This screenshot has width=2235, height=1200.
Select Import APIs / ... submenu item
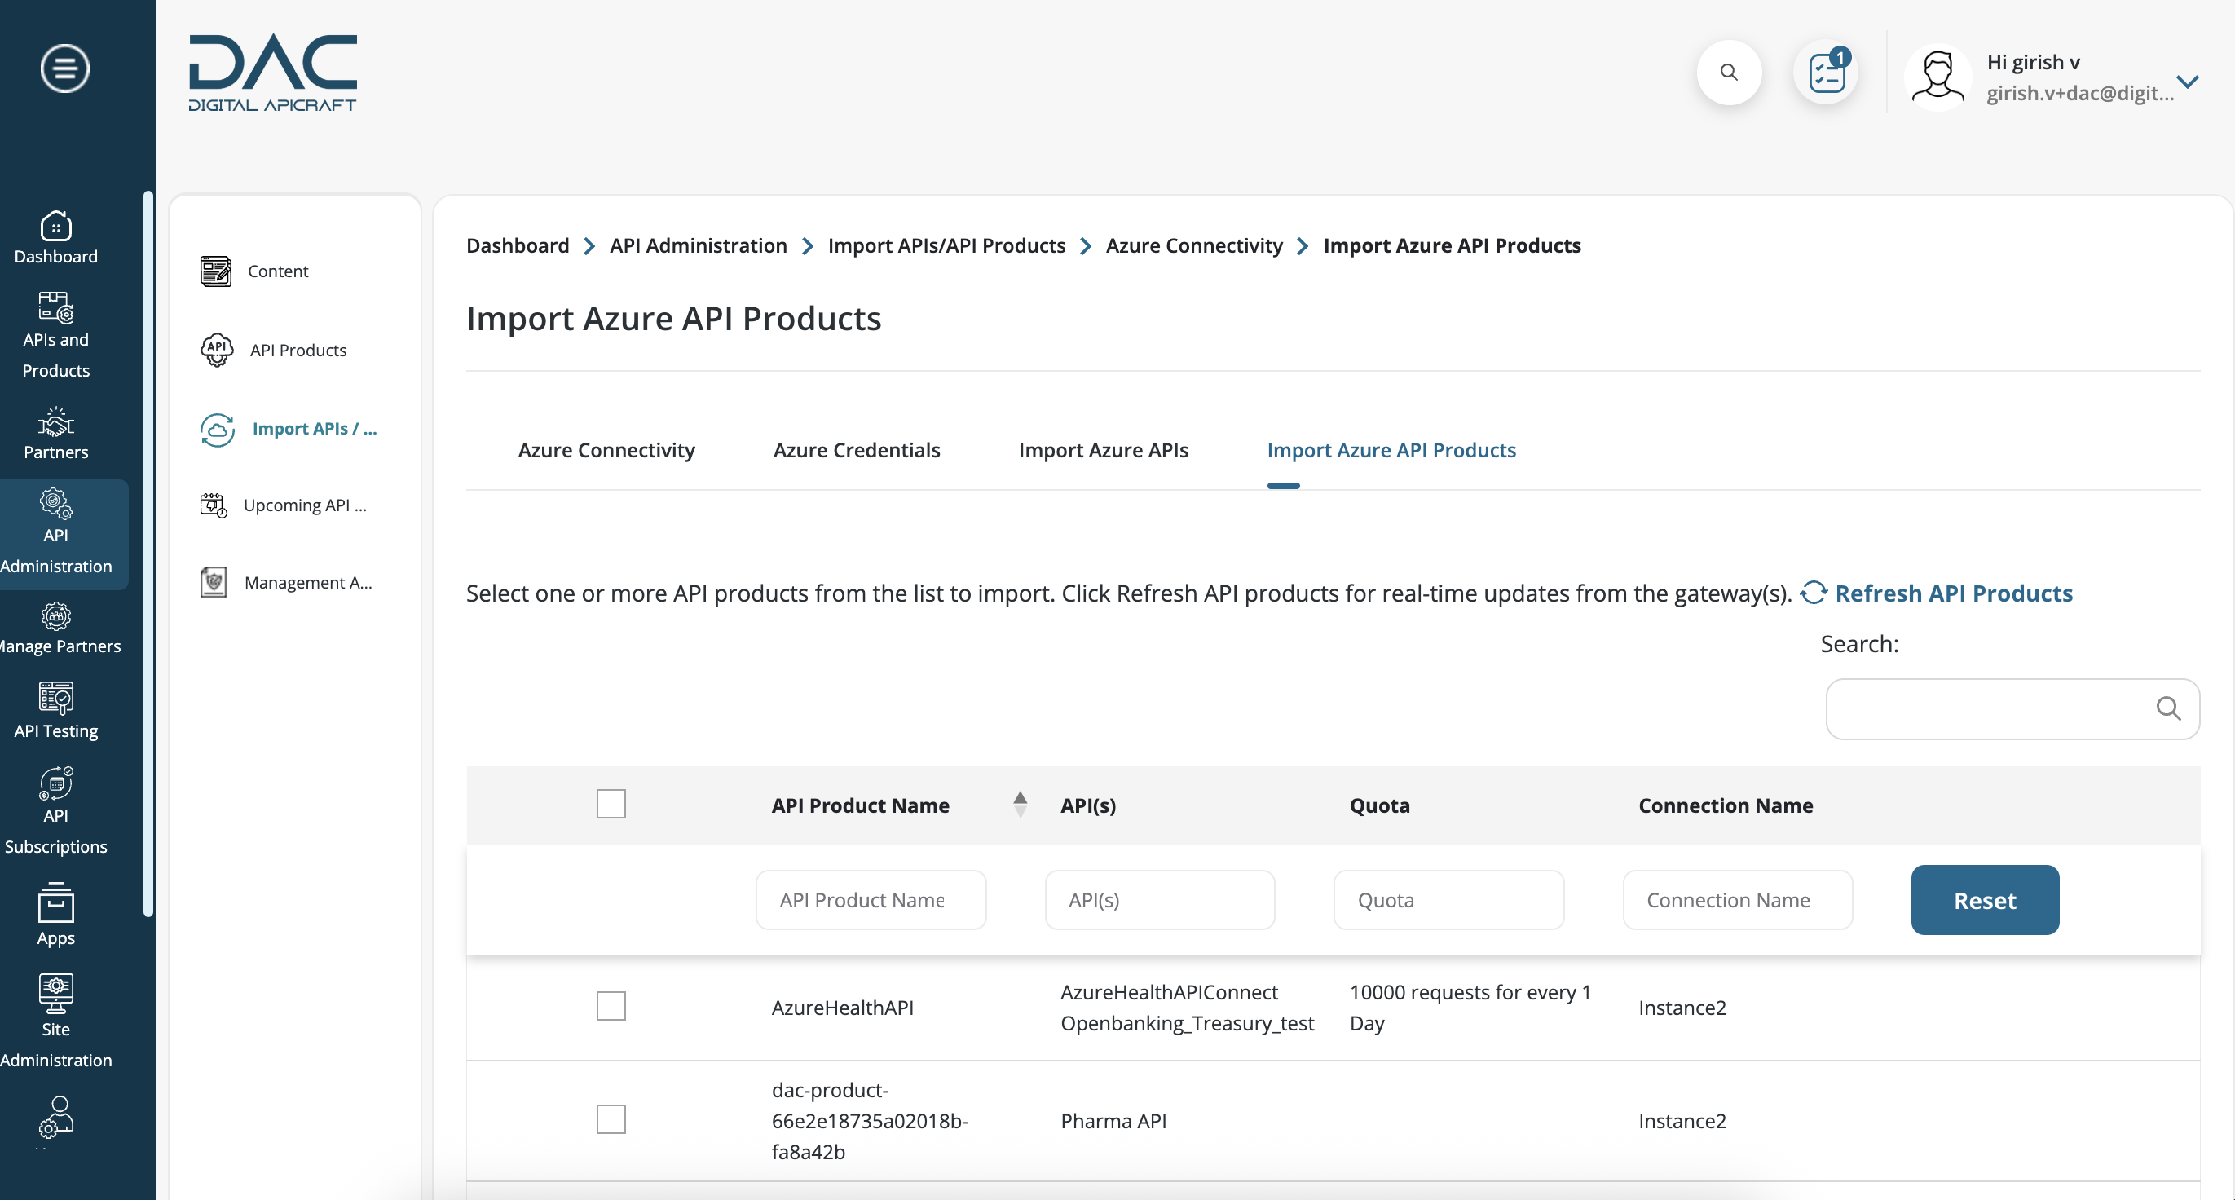pyautogui.click(x=288, y=429)
